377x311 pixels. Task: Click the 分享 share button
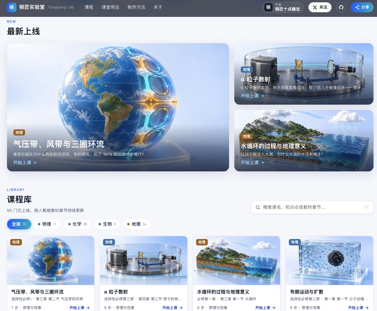pos(362,7)
